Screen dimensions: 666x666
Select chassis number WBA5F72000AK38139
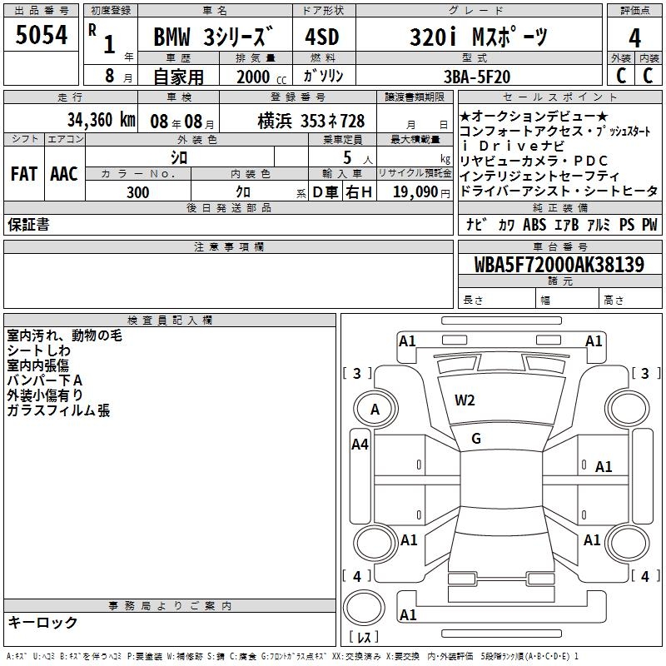pyautogui.click(x=559, y=265)
